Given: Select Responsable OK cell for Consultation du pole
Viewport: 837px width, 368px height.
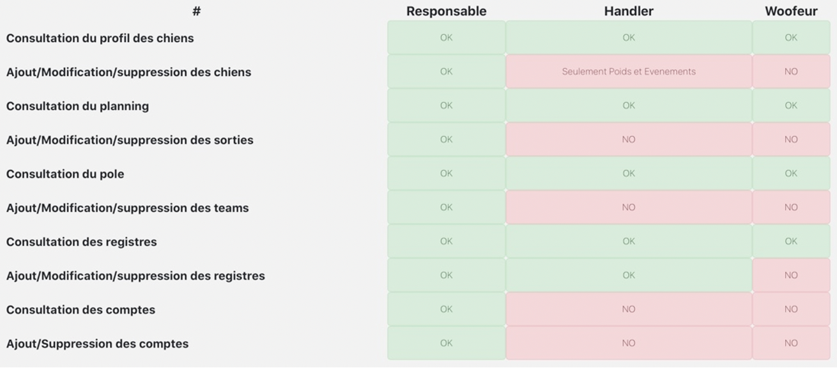Looking at the screenshot, I should [446, 173].
